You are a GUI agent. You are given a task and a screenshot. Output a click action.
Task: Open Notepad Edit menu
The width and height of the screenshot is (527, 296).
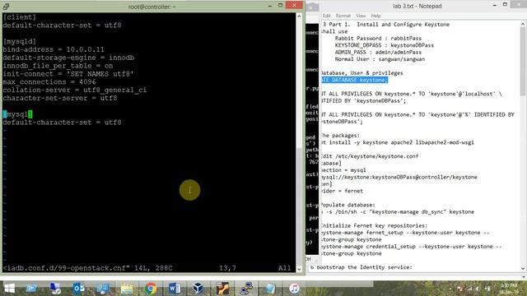[x=326, y=16]
